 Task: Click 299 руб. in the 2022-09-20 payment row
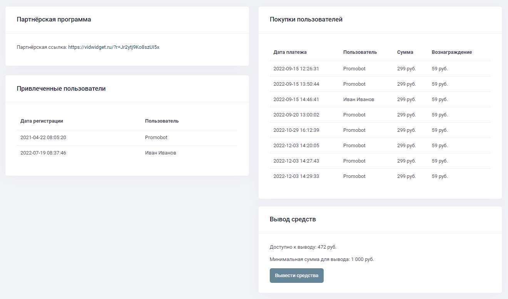[x=406, y=115]
